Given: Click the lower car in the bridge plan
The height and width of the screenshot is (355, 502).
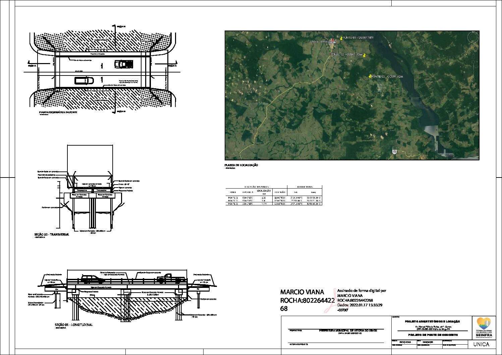Looking at the screenshot, I should [x=84, y=81].
